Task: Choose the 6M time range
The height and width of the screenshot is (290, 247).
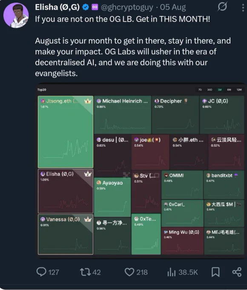Action: 229,90
